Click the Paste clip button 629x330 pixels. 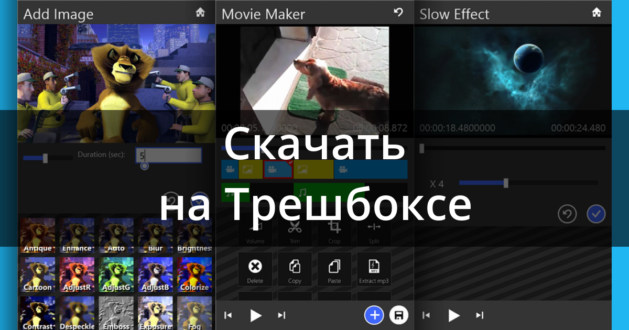[334, 270]
